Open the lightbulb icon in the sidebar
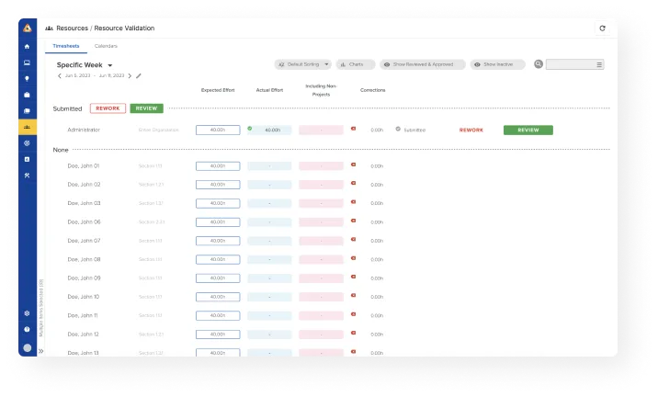Screen dimensions: 658x397 coord(28,78)
